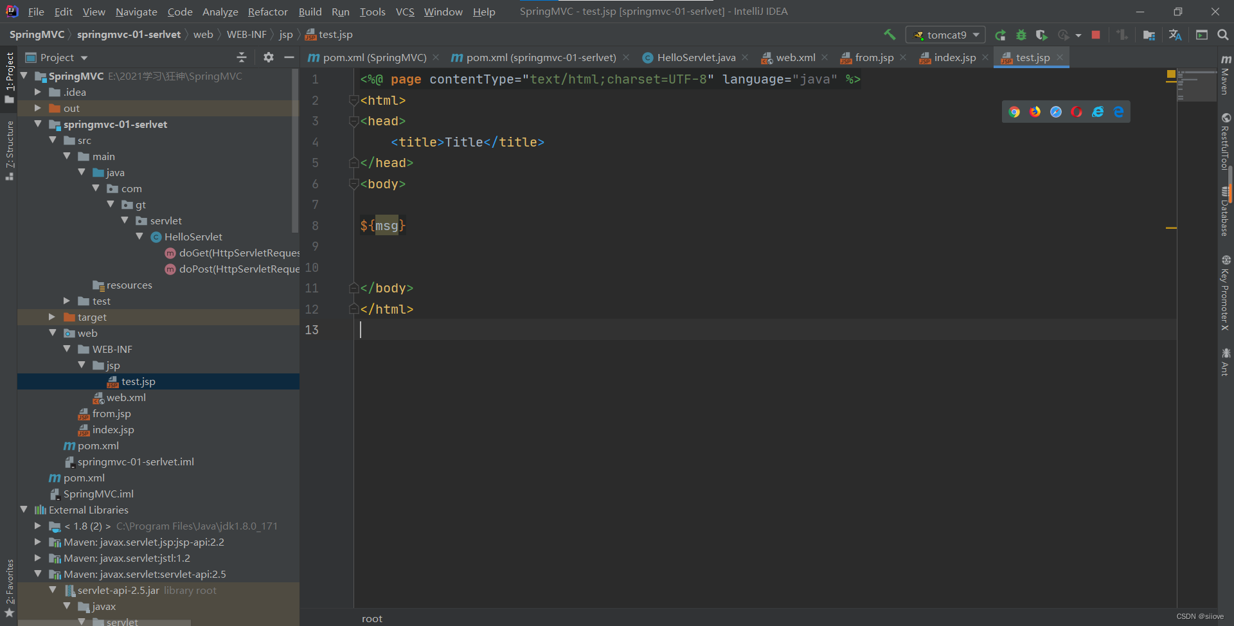This screenshot has width=1234, height=626.
Task: Open the profiler run options dropdown arrow
Action: [x=1078, y=35]
